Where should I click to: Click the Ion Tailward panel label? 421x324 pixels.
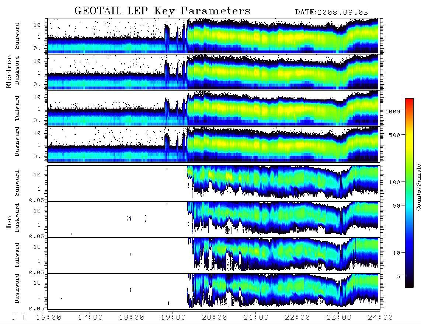coord(17,256)
